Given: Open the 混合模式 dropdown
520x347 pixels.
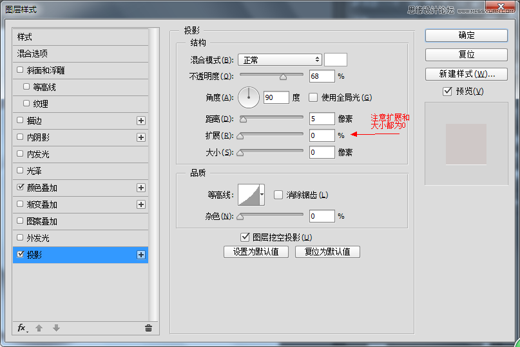Looking at the screenshot, I should (280, 60).
